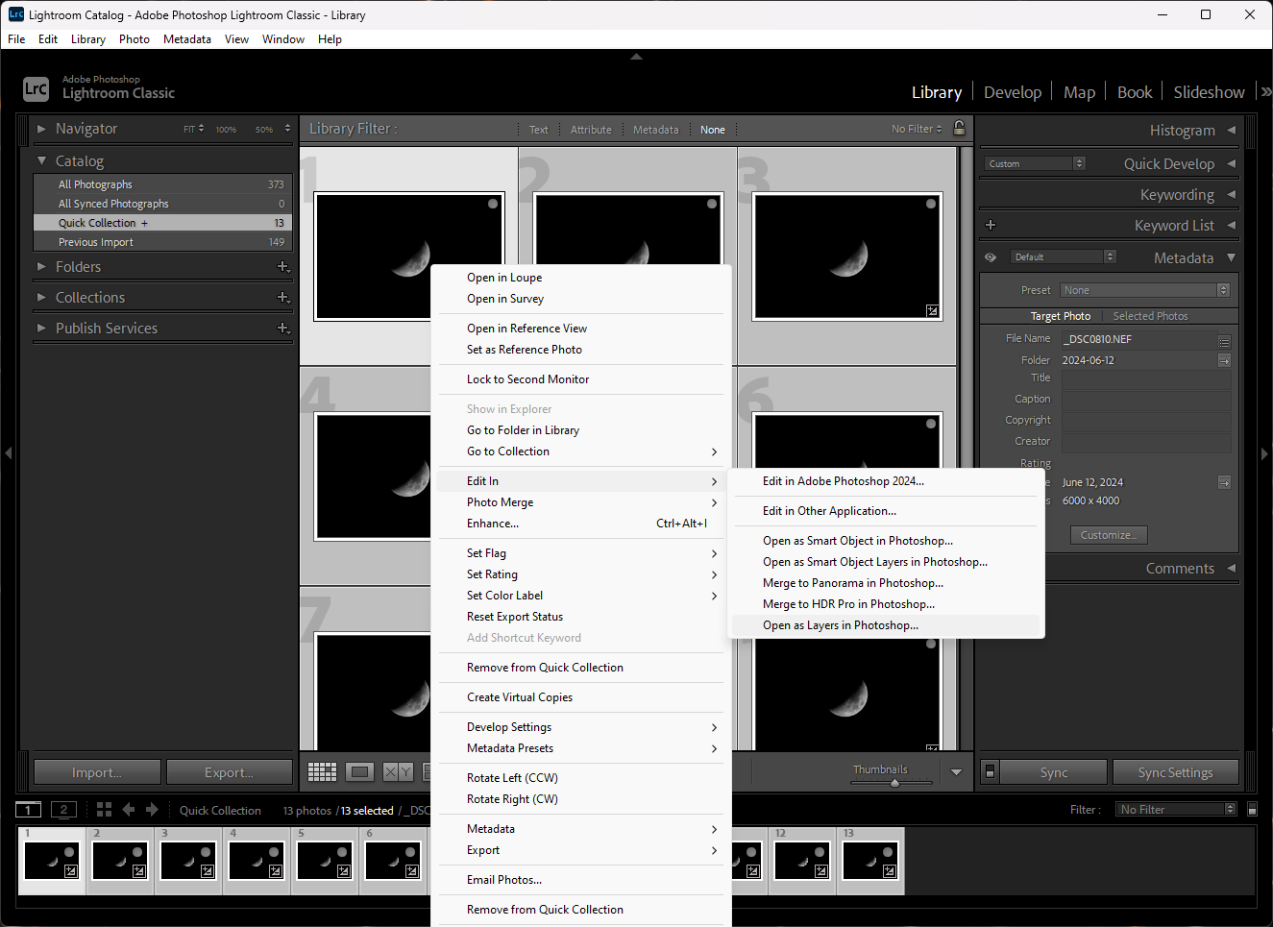
Task: Select filmstrip thumbnail number 13
Action: coord(870,862)
